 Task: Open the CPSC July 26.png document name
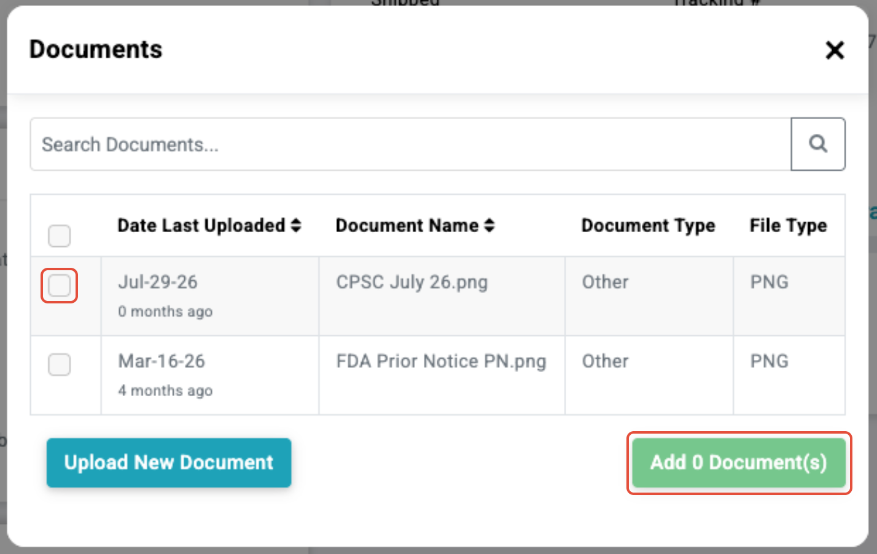point(412,282)
